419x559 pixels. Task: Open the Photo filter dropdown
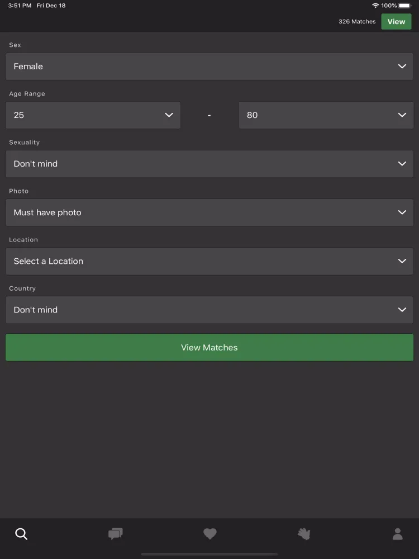pos(209,212)
